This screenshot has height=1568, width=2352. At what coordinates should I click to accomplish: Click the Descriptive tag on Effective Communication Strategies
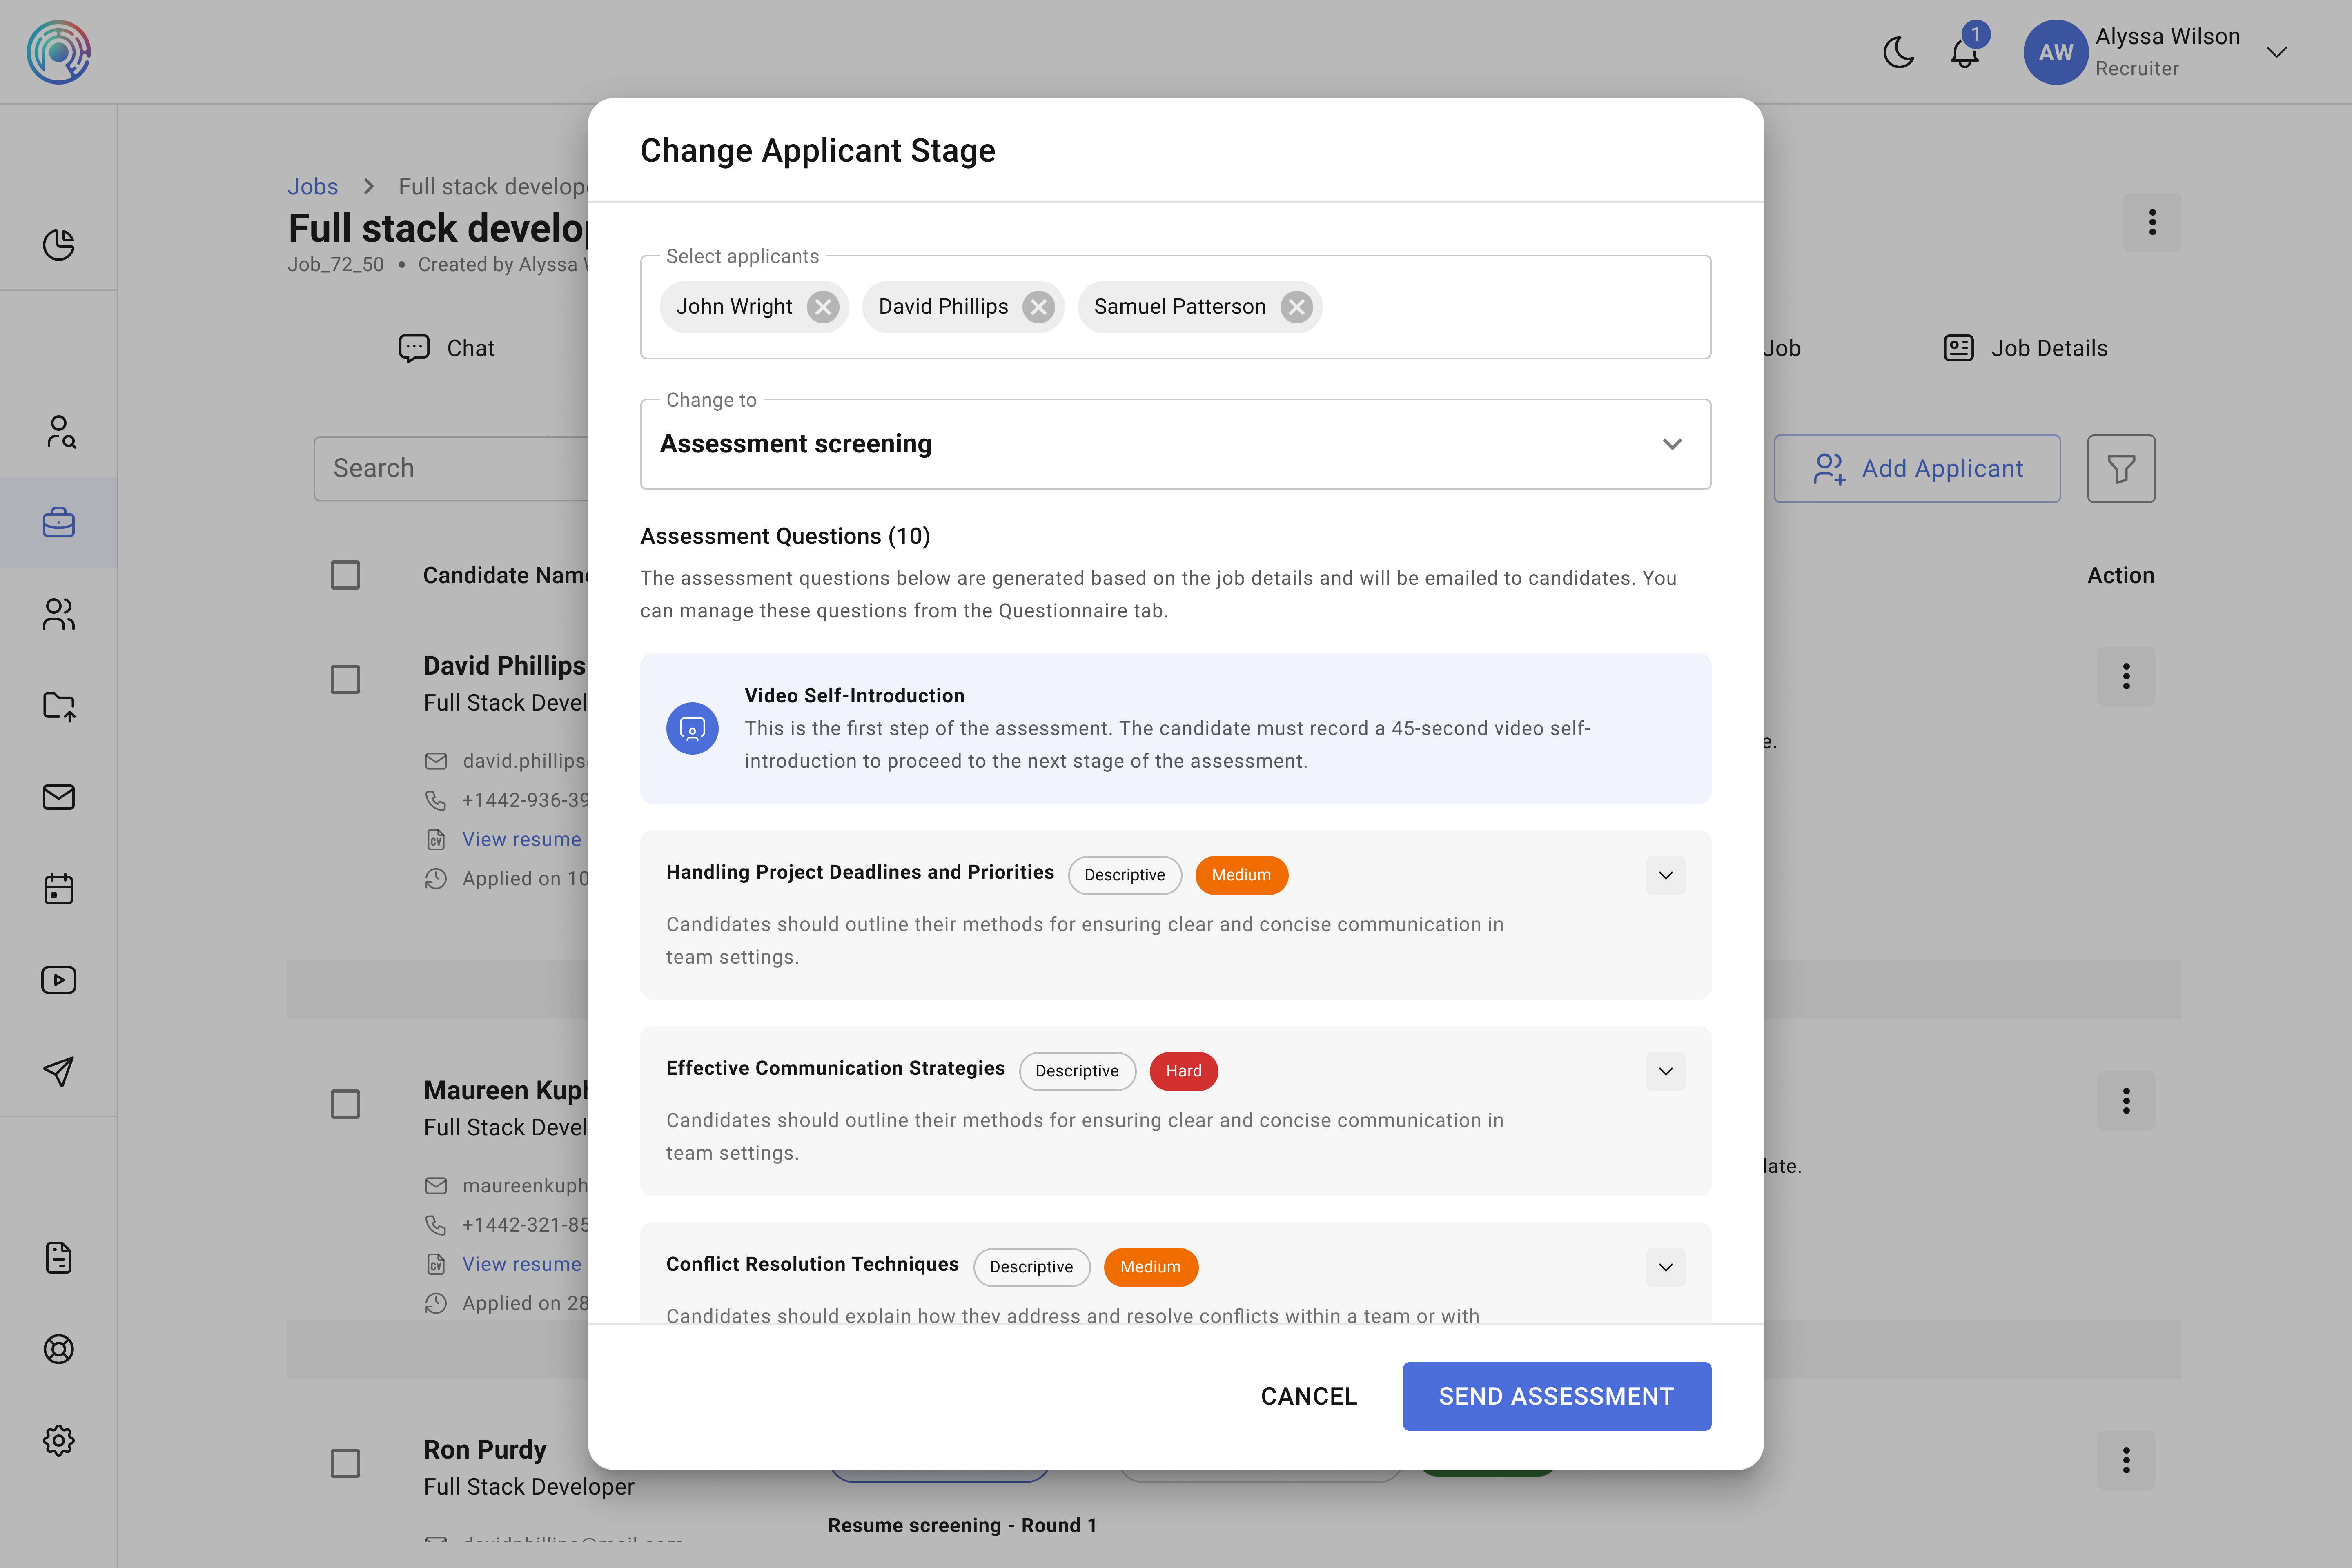click(x=1077, y=1071)
